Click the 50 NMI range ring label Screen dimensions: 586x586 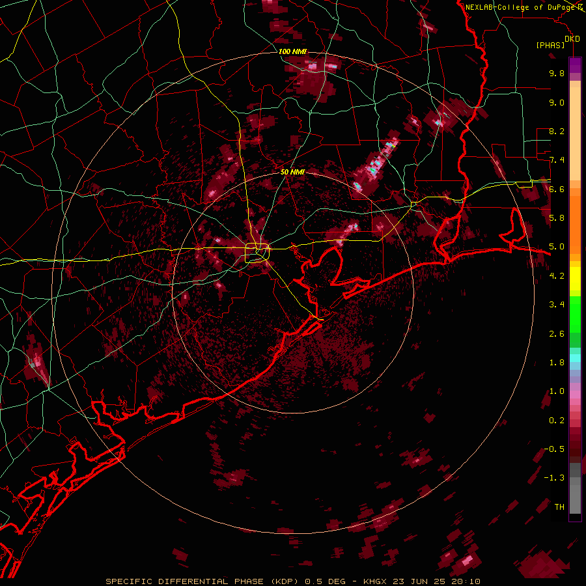click(292, 173)
